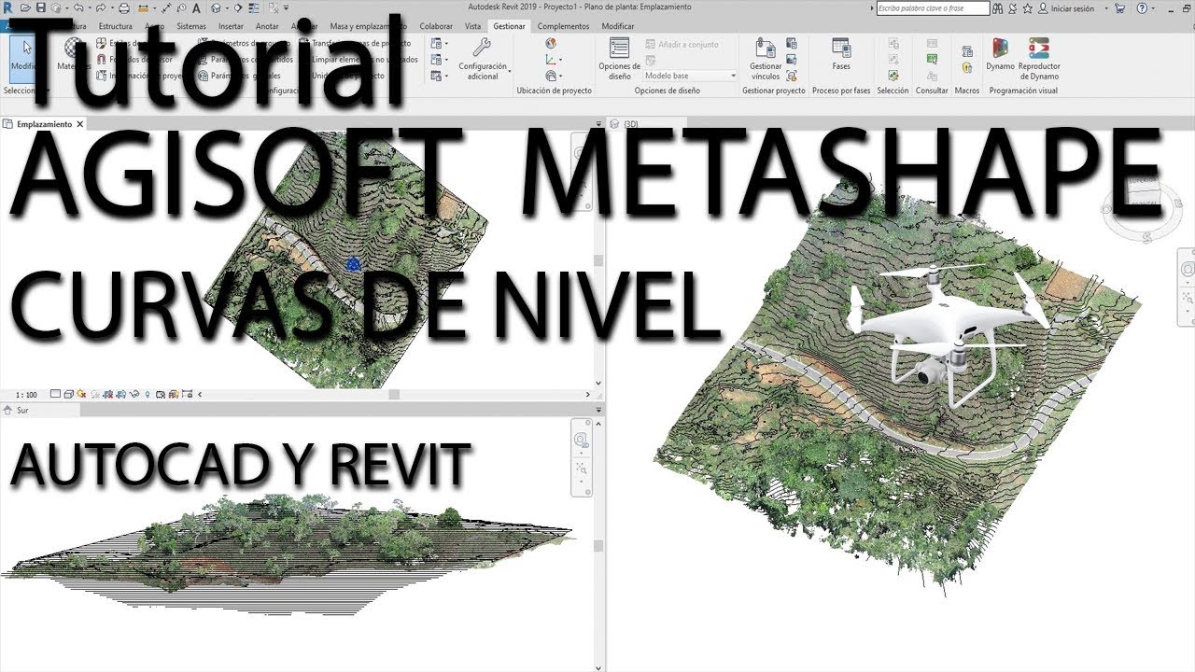Click the search keyword input field

934,8
